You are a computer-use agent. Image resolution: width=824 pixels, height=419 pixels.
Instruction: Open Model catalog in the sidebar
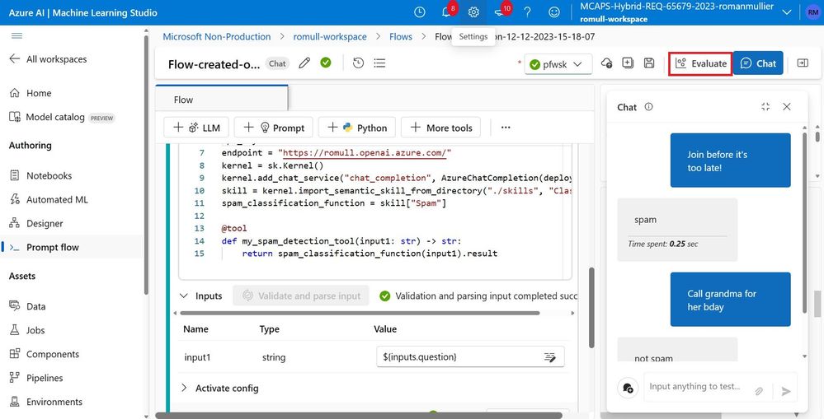click(62, 117)
